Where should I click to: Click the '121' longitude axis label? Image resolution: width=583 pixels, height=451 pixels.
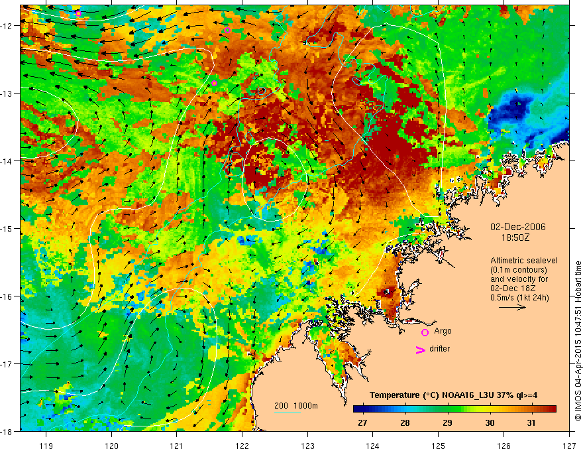pyautogui.click(x=177, y=446)
